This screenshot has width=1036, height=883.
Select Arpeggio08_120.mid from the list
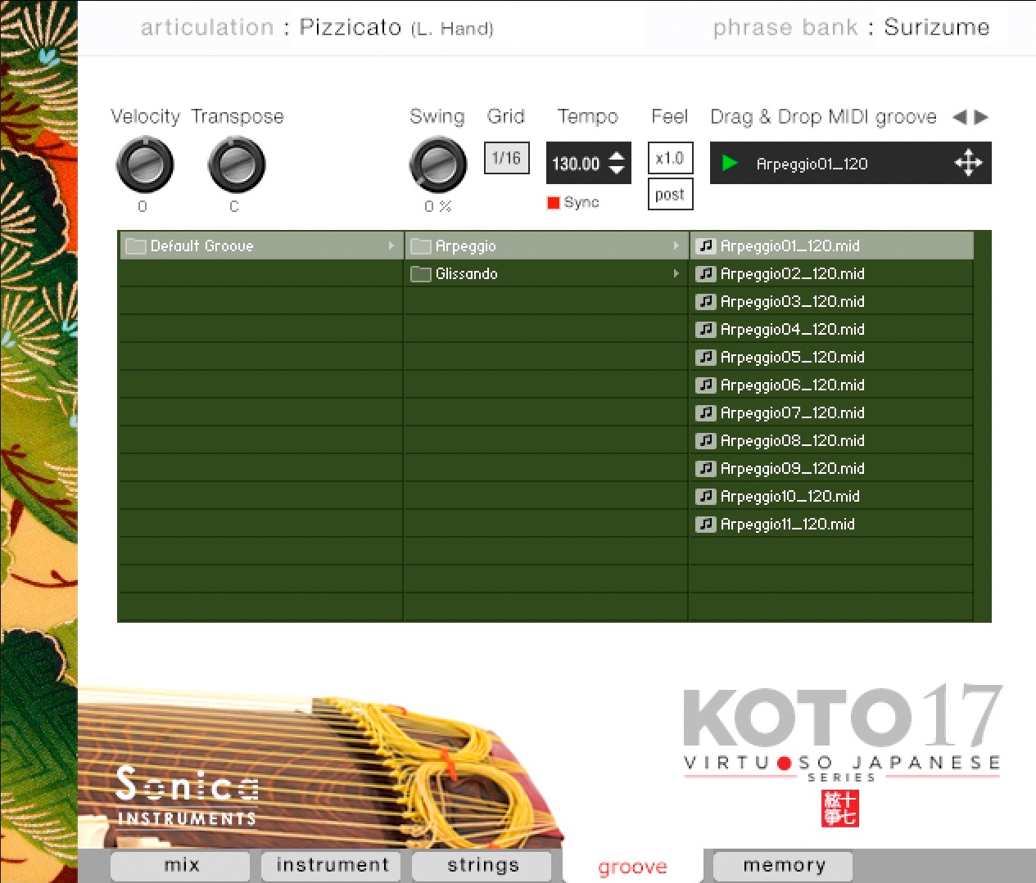pyautogui.click(x=792, y=440)
